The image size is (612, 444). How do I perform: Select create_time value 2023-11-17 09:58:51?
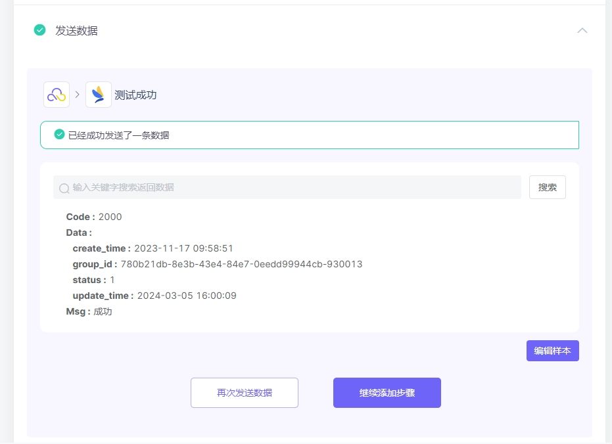[x=183, y=248]
